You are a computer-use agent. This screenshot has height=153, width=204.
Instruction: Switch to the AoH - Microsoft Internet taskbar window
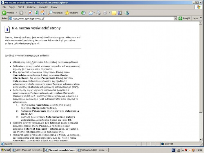pos(28,150)
